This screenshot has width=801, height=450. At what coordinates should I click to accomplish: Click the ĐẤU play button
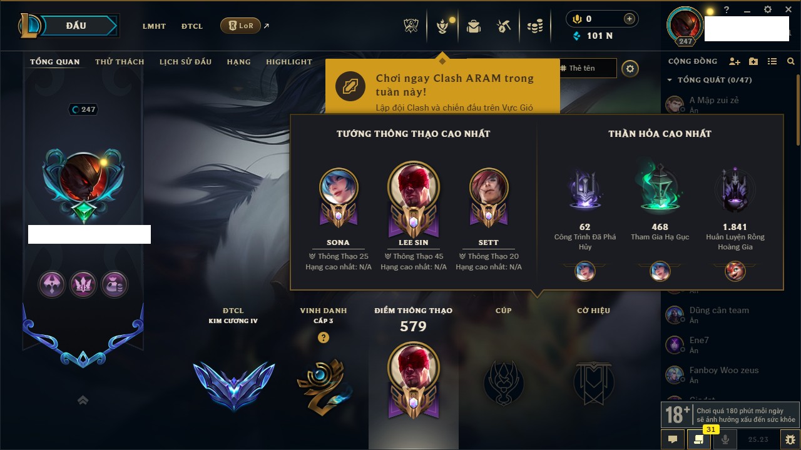[x=75, y=26]
